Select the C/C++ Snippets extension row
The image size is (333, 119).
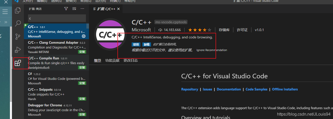56,94
